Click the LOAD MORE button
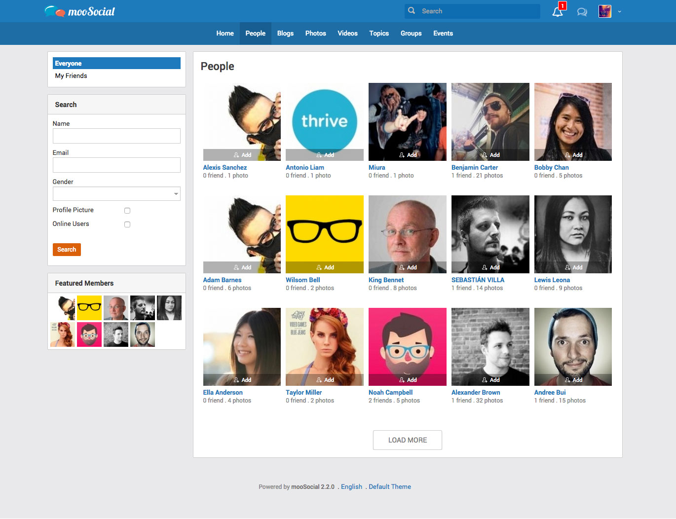The width and height of the screenshot is (676, 519). [408, 440]
